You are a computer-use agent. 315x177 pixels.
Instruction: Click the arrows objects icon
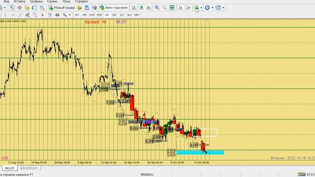tap(64, 15)
